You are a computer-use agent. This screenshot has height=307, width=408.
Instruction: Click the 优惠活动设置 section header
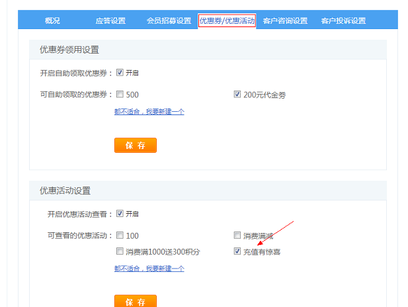click(x=65, y=191)
